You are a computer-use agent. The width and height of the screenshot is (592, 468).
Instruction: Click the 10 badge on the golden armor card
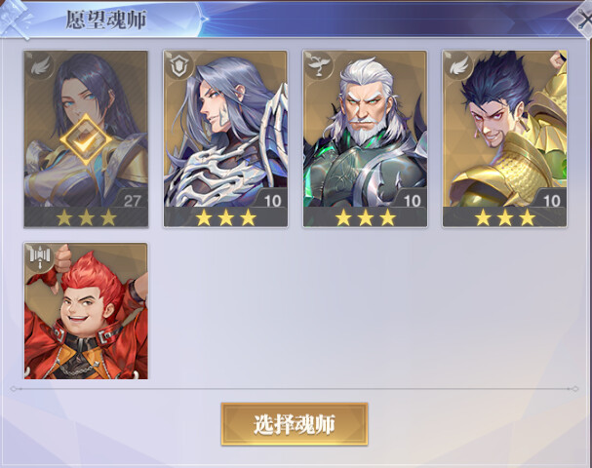click(551, 201)
